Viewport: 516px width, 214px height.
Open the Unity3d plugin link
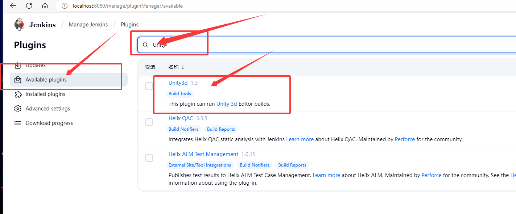178,83
